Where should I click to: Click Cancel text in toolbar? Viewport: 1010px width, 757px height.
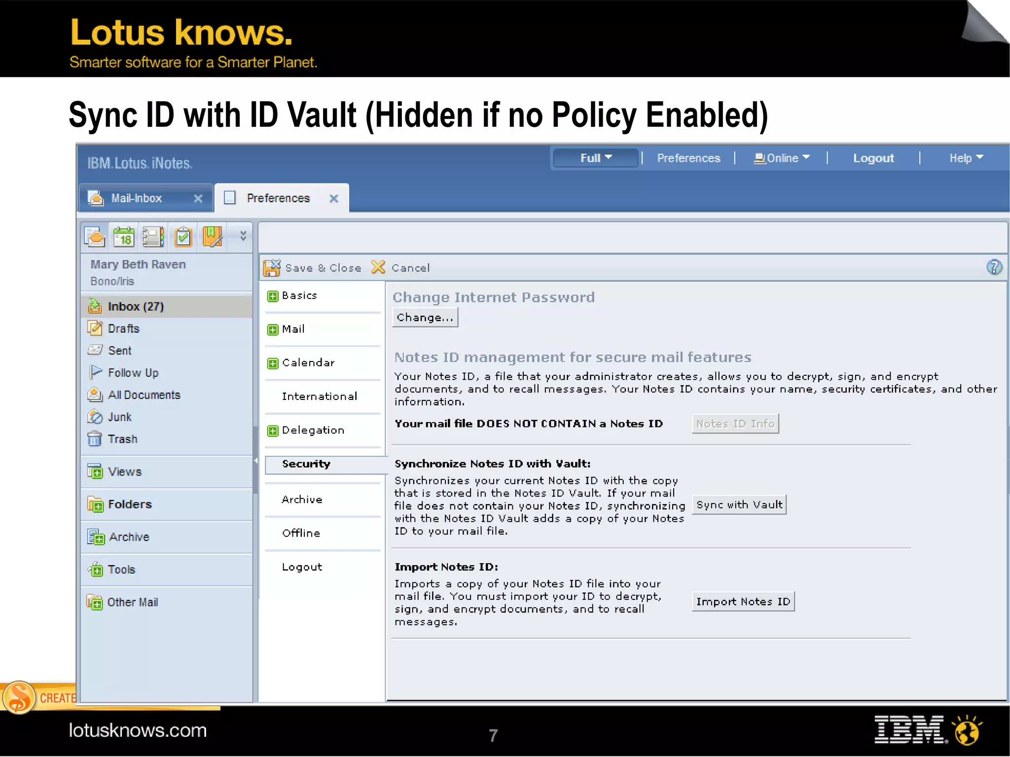(x=410, y=268)
